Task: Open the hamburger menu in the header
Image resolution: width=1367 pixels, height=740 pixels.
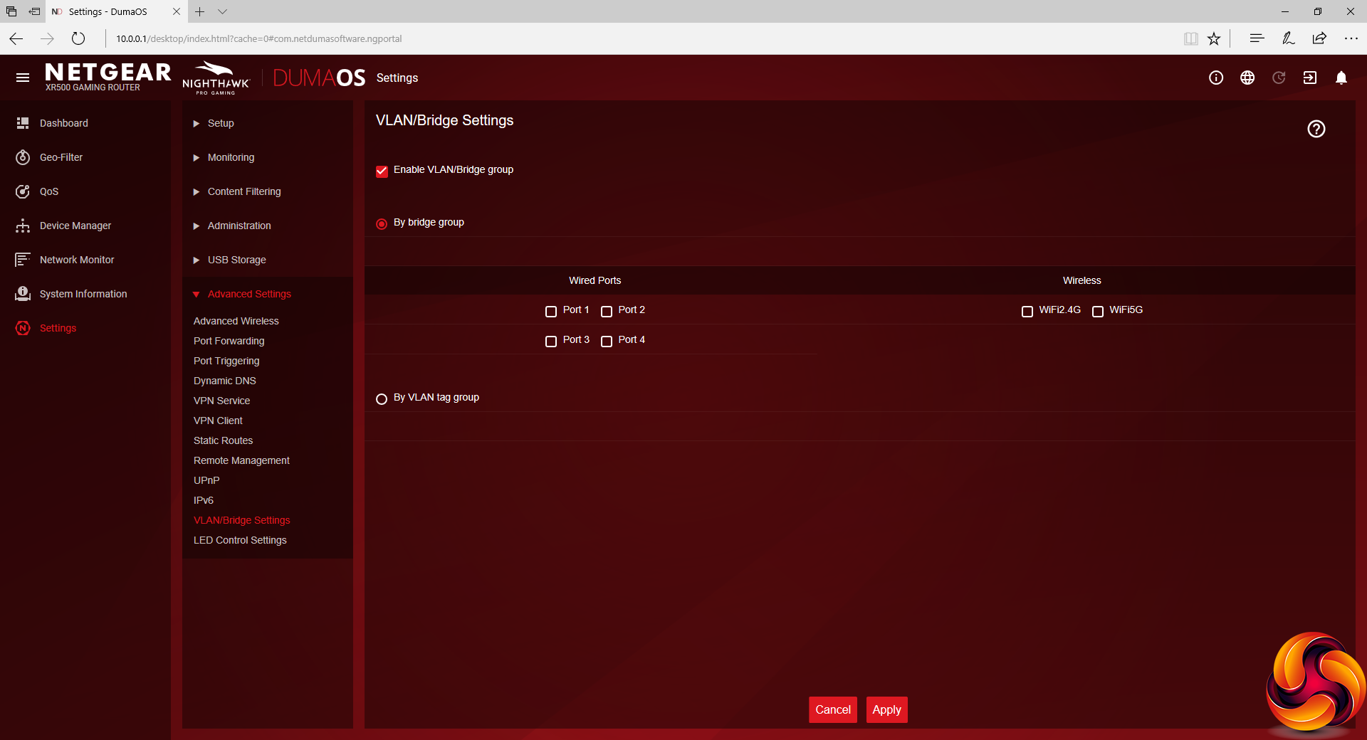Action: click(x=23, y=78)
